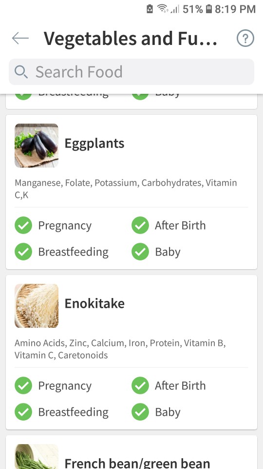Tap Eggplants Breastfeeding check mark
This screenshot has width=263, height=469.
click(23, 252)
